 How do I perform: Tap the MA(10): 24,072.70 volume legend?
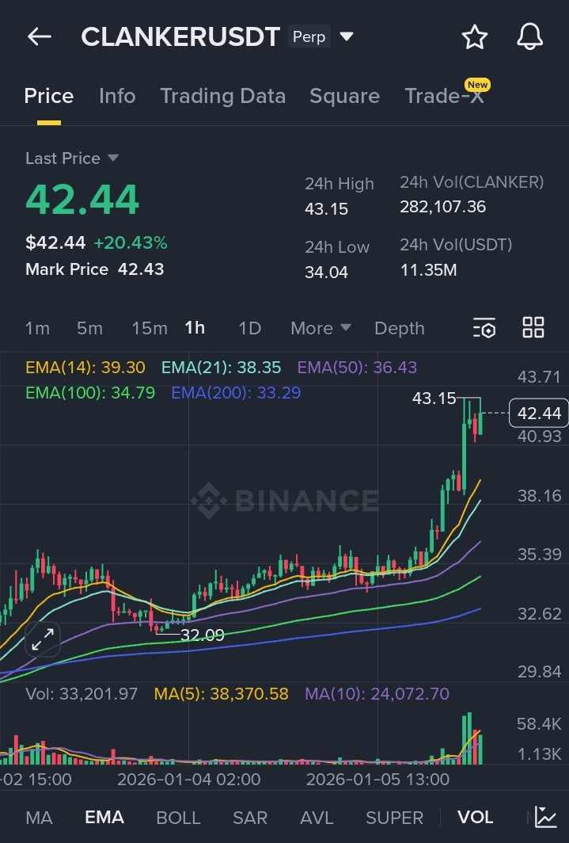tap(377, 693)
